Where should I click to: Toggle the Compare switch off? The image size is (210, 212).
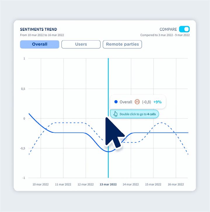coord(184,29)
